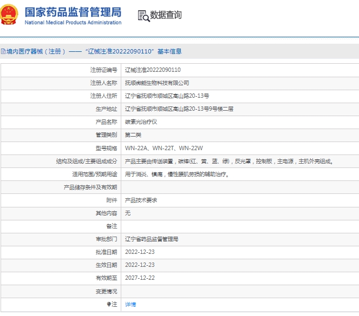Open the 详情 link
The height and width of the screenshot is (316, 359).
click(130, 304)
